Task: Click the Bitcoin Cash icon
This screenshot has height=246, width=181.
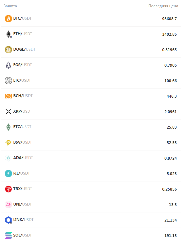Action: (x=8, y=96)
